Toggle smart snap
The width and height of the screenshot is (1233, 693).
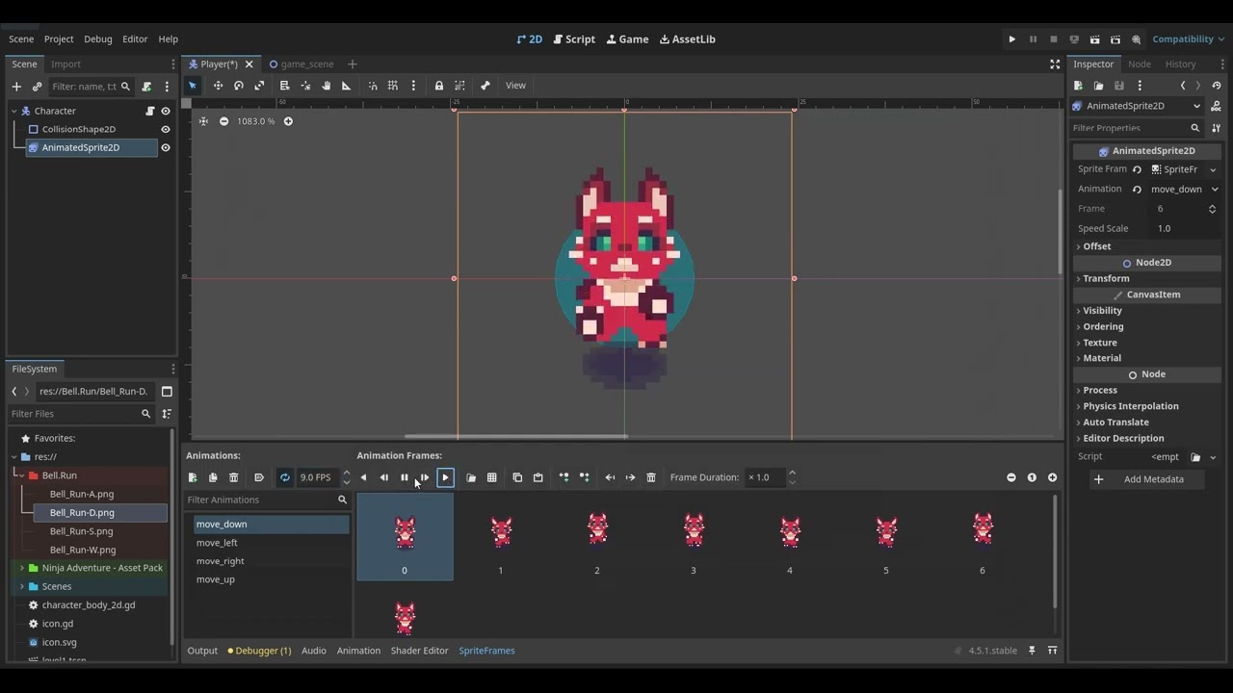pyautogui.click(x=373, y=86)
